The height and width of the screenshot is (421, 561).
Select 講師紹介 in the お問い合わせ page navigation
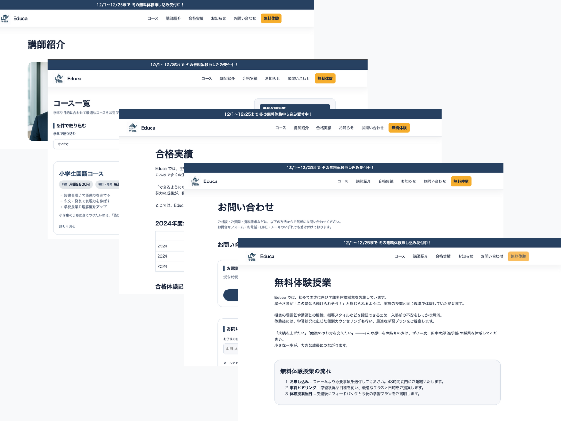pyautogui.click(x=363, y=181)
